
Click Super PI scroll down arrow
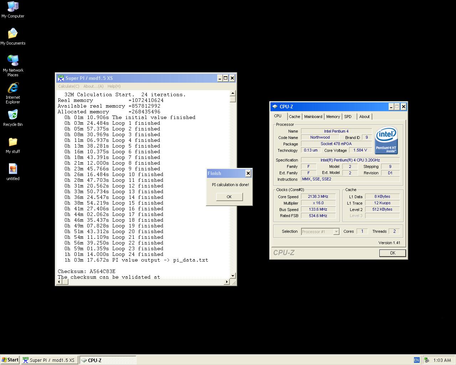click(233, 276)
